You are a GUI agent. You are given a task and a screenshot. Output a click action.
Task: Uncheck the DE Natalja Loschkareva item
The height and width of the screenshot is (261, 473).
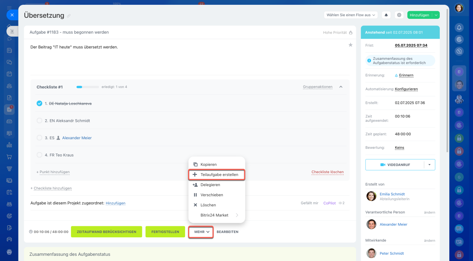click(x=40, y=103)
